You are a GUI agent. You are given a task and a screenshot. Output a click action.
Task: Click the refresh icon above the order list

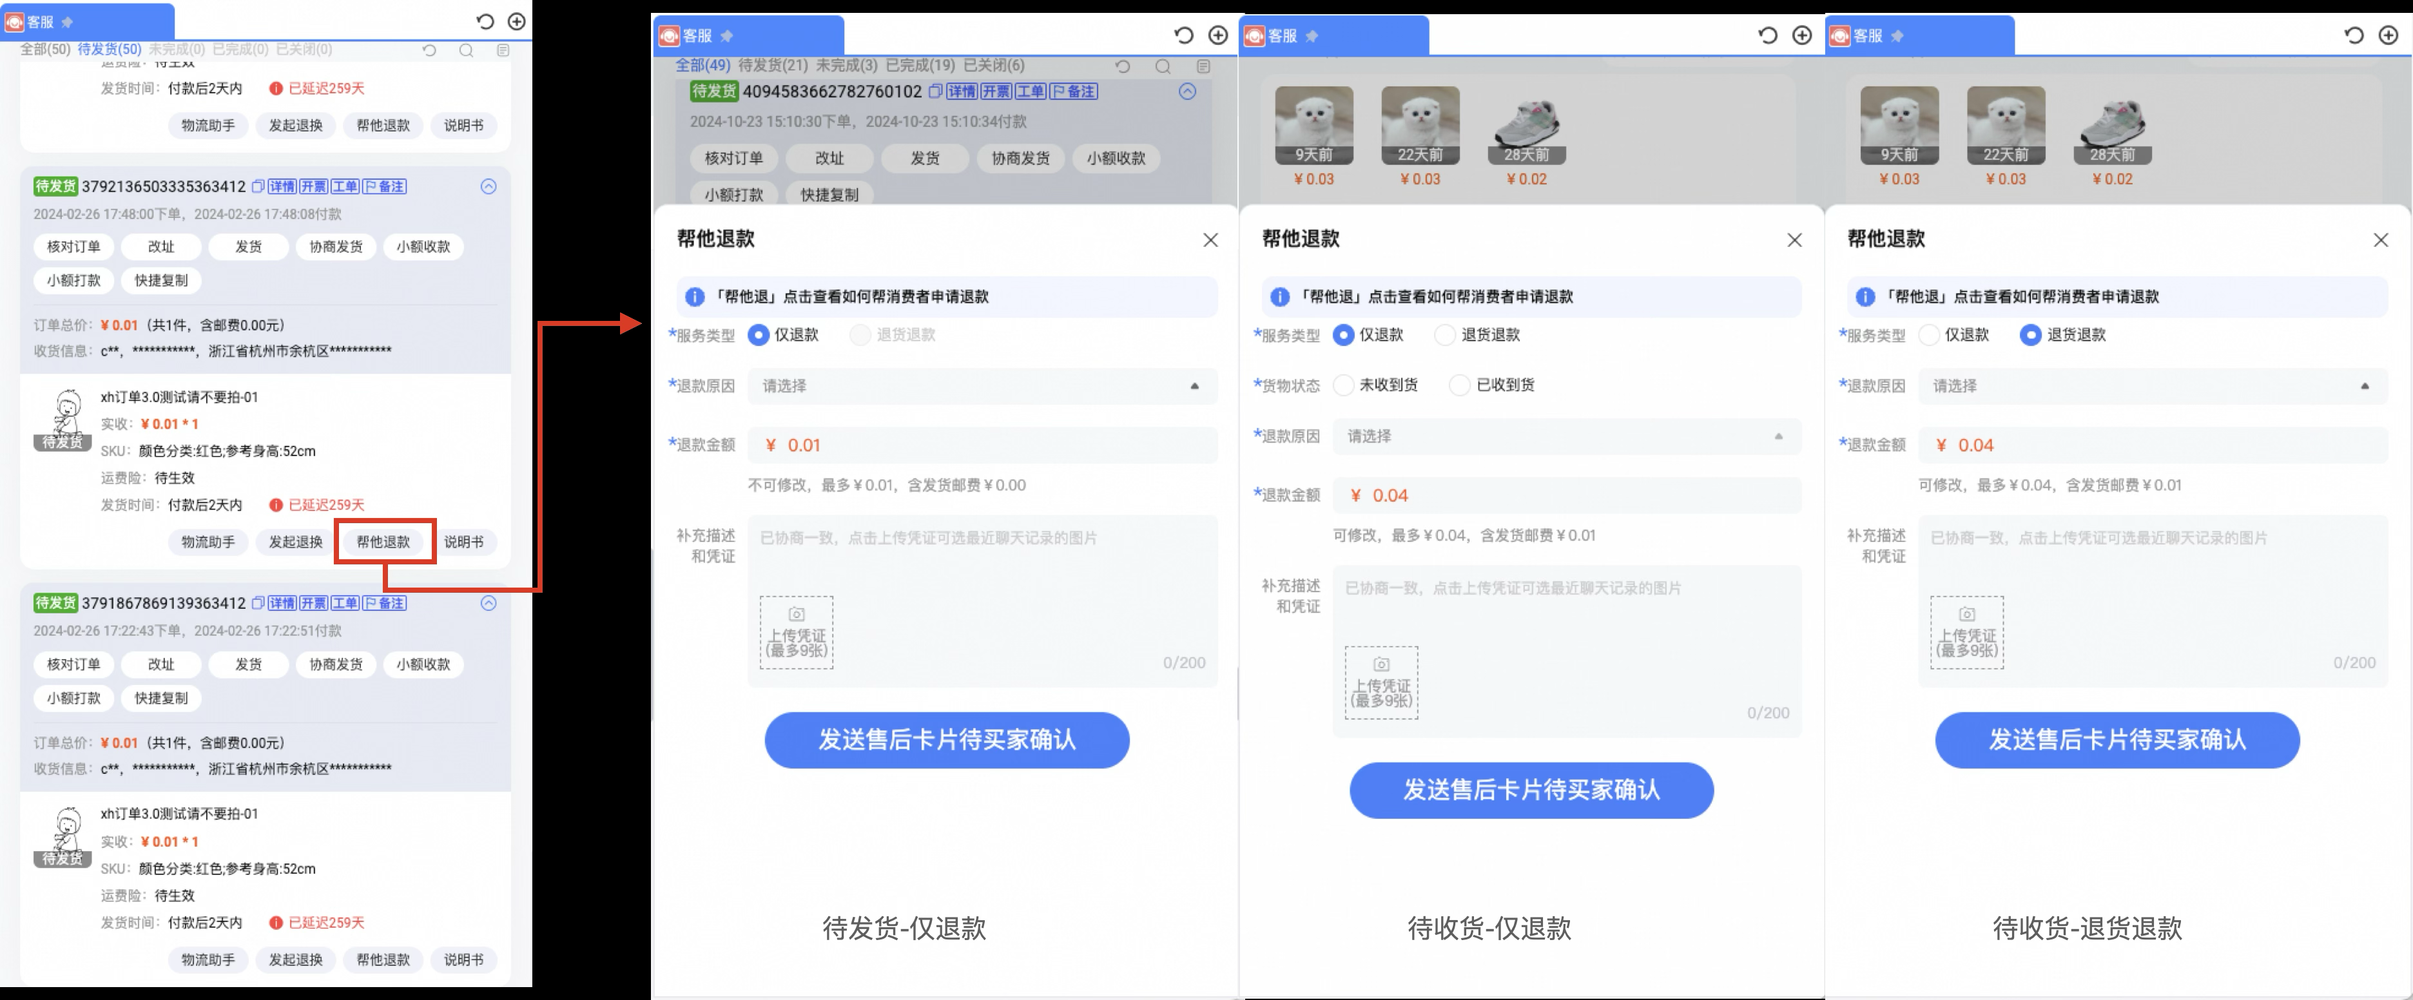pos(430,52)
